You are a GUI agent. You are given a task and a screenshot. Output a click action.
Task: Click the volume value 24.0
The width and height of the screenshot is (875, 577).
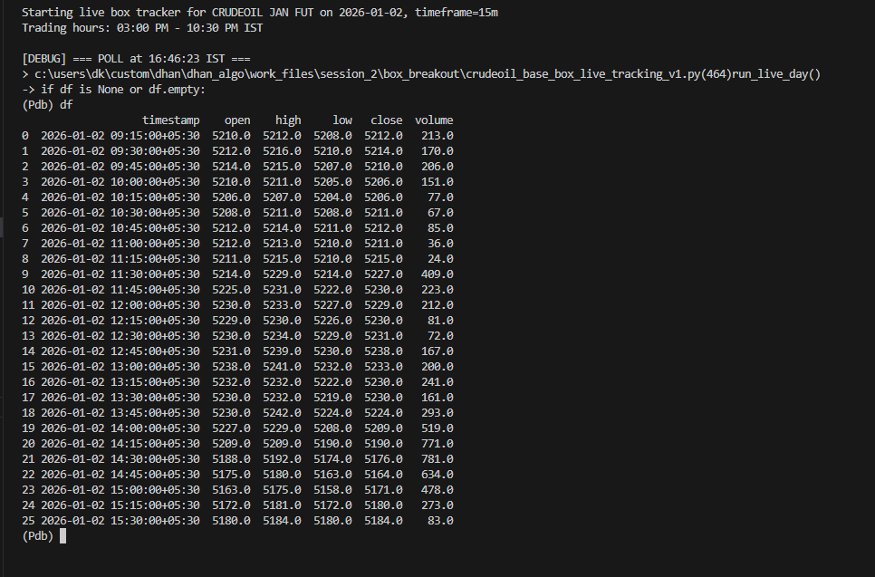(x=440, y=259)
